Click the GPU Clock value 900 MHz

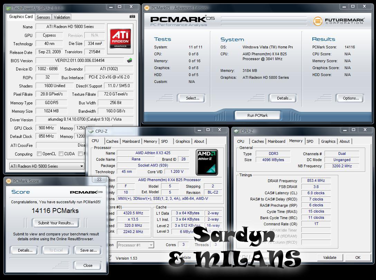pyautogui.click(x=46, y=128)
